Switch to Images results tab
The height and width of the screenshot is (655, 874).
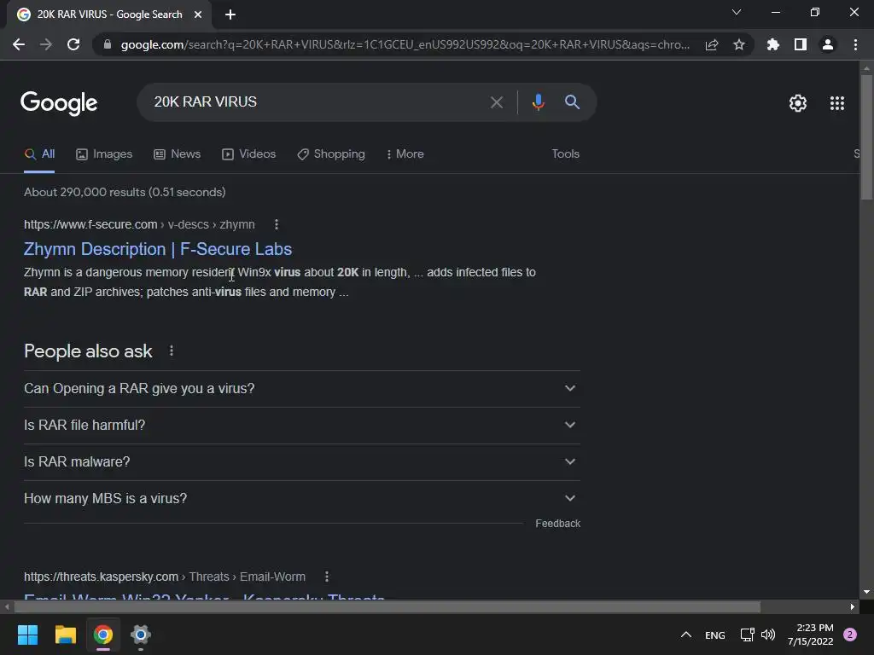coord(104,154)
